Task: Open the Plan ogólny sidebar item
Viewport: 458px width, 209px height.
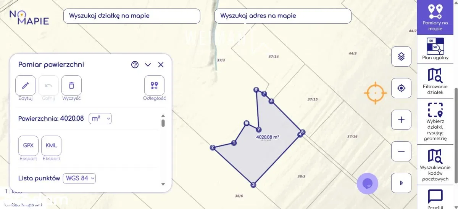Action: tap(435, 49)
